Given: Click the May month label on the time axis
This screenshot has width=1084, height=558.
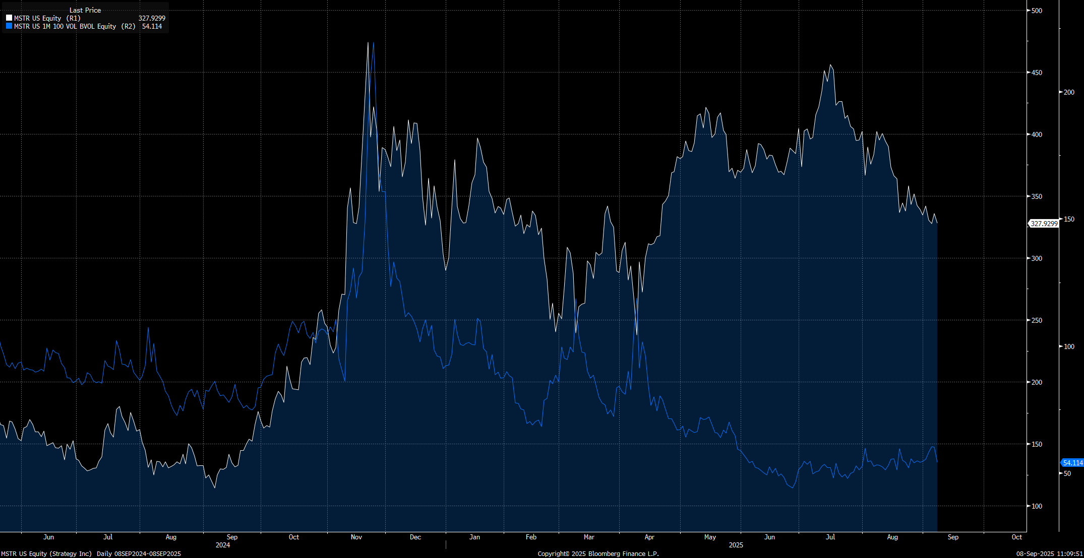Looking at the screenshot, I should pyautogui.click(x=710, y=537).
